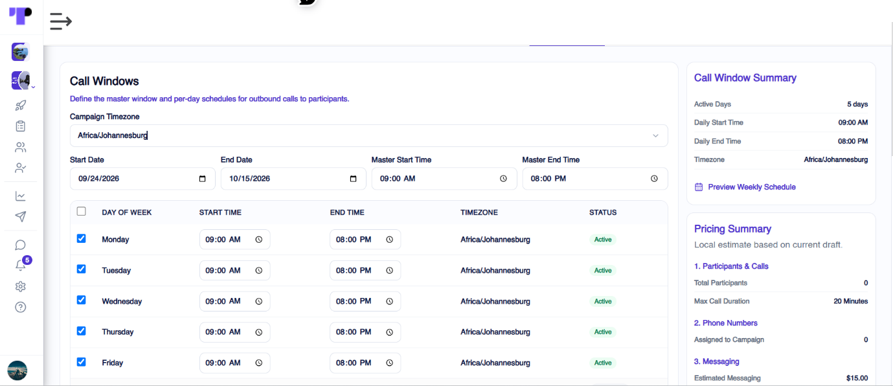This screenshot has height=386, width=893.
Task: Open the clipboard list icon in the sidebar
Action: 21,126
